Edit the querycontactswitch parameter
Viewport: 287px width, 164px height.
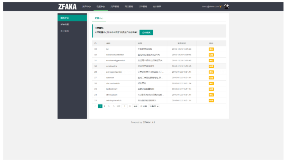[x=211, y=55]
